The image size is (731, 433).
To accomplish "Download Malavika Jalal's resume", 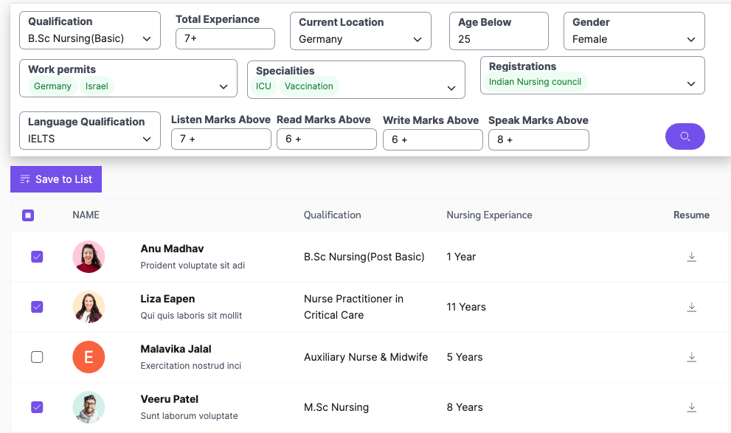I will [691, 357].
